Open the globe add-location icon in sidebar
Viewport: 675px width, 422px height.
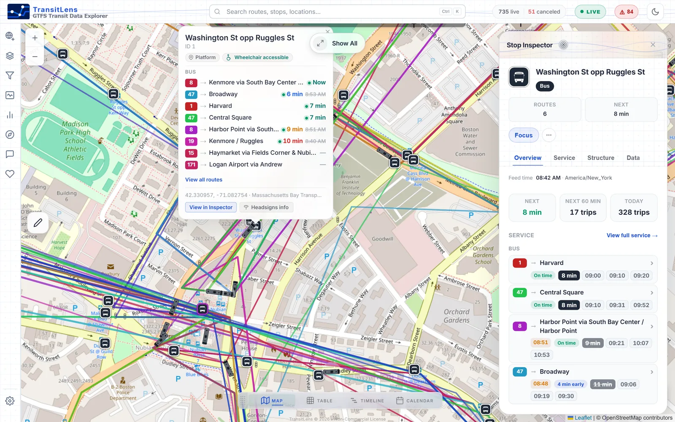10,36
